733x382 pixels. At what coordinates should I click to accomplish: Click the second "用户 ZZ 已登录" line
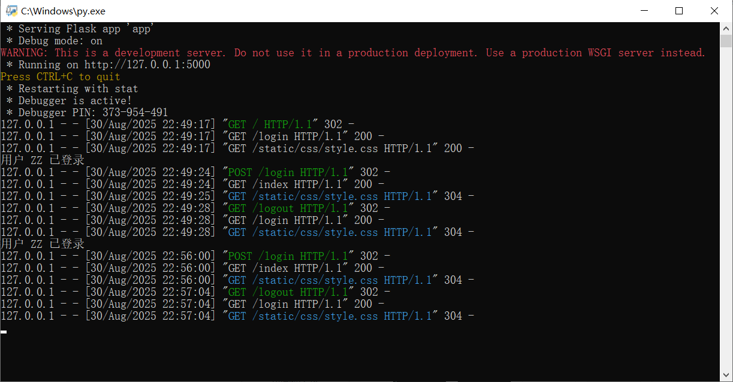coord(43,244)
